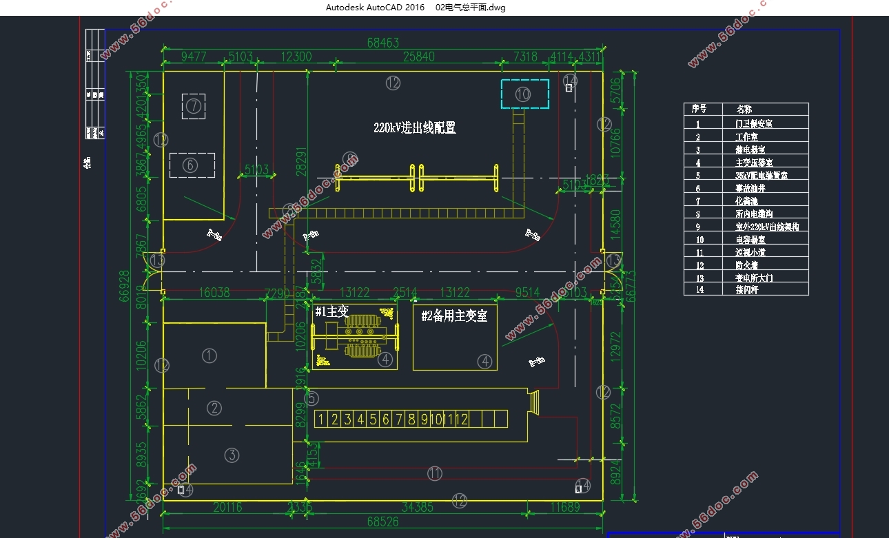Click circled marker 2 work room
Viewport: 889px width, 538px height.
point(214,408)
